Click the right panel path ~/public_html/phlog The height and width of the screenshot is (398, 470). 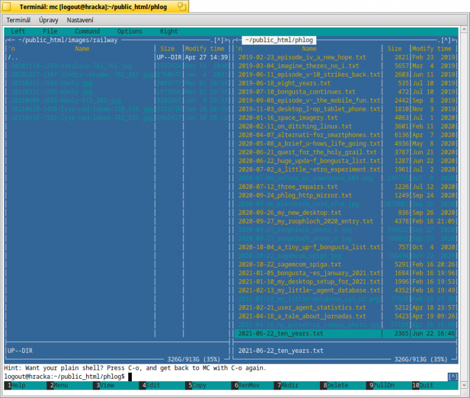pos(279,40)
